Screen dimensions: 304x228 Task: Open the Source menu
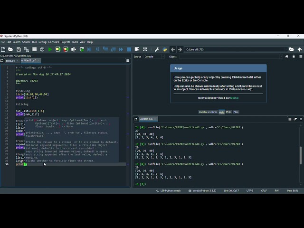(26, 42)
